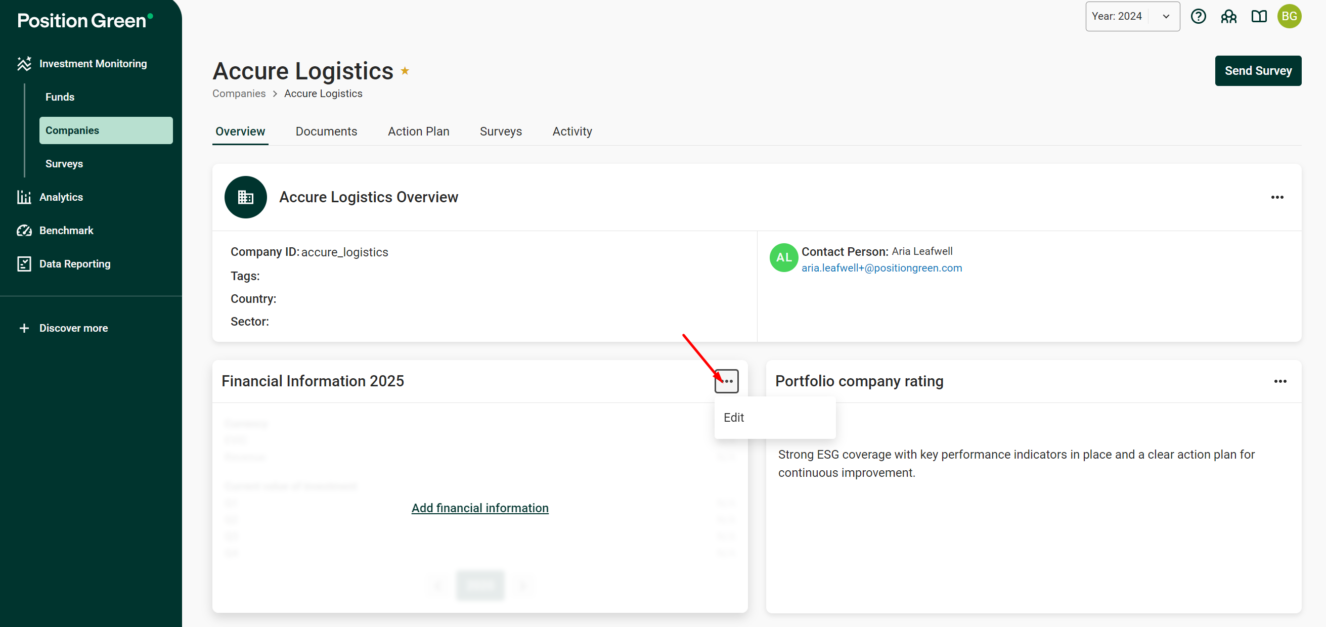This screenshot has height=627, width=1326.
Task: Click the favorite star next to Accure Logistics
Action: coord(405,70)
